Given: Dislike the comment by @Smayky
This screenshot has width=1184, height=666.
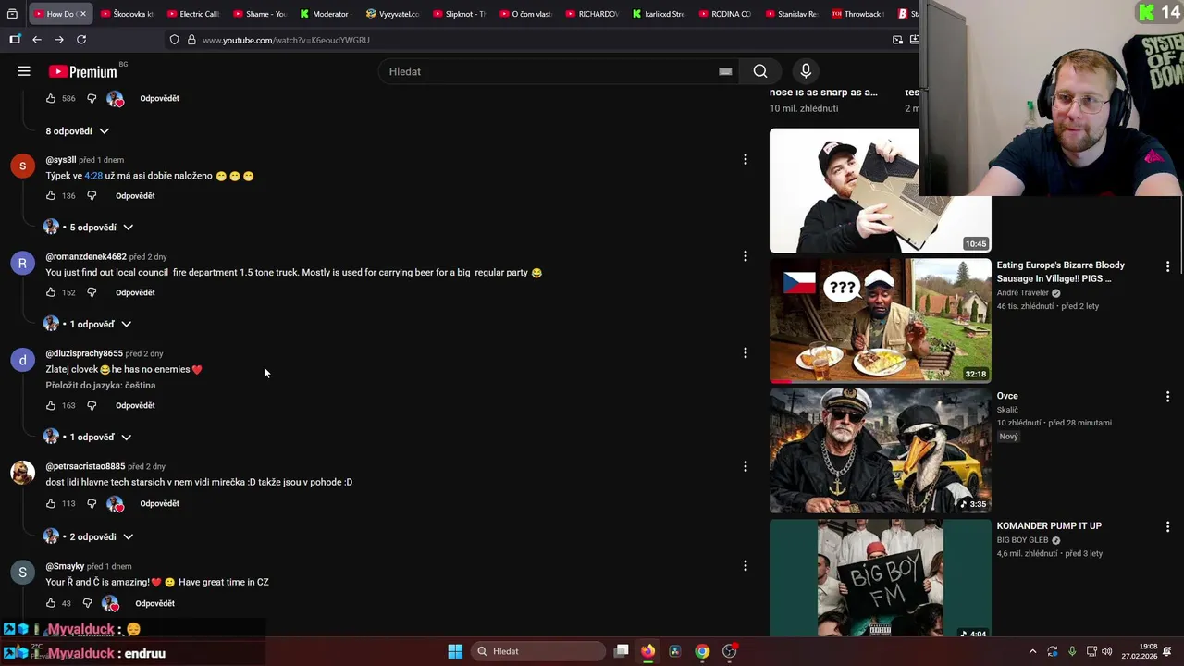Looking at the screenshot, I should click(x=88, y=603).
